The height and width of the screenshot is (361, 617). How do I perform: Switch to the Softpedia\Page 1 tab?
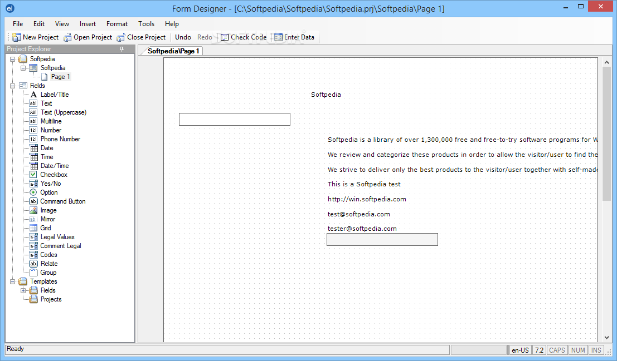click(173, 51)
